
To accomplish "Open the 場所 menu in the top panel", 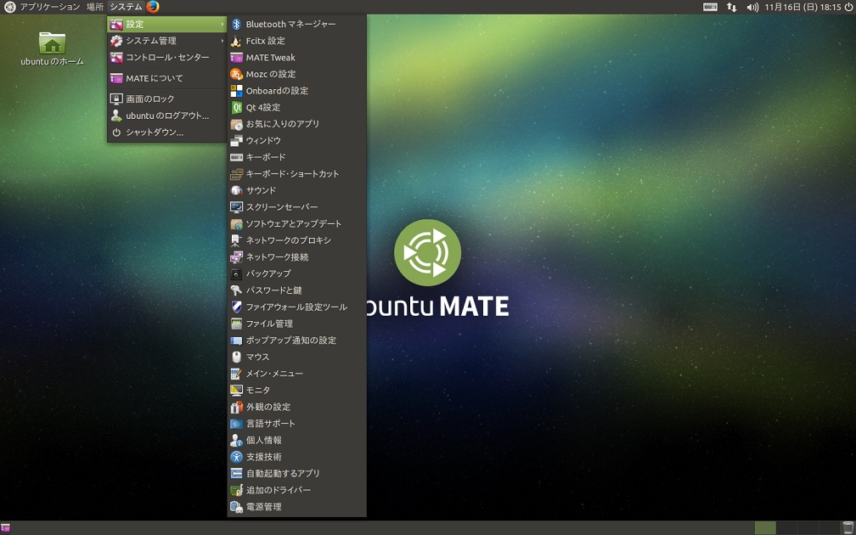I will coord(95,7).
